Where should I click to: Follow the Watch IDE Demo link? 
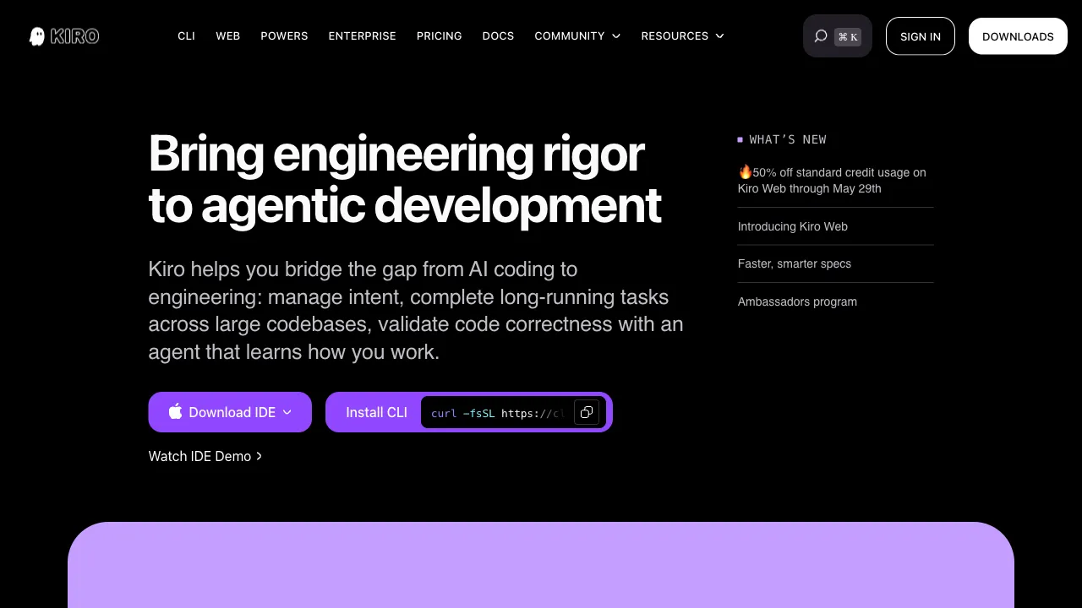(205, 456)
